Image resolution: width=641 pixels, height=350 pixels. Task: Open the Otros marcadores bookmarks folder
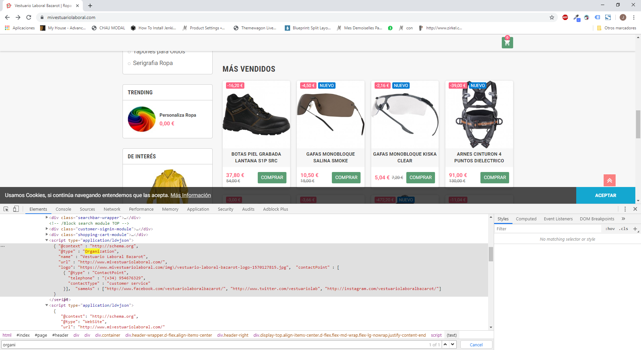point(616,28)
